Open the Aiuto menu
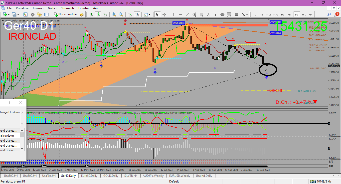This screenshot has width=341, height=184. 97,8
